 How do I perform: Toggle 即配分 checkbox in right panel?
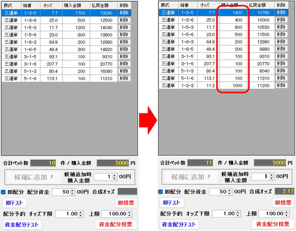pos(161,192)
